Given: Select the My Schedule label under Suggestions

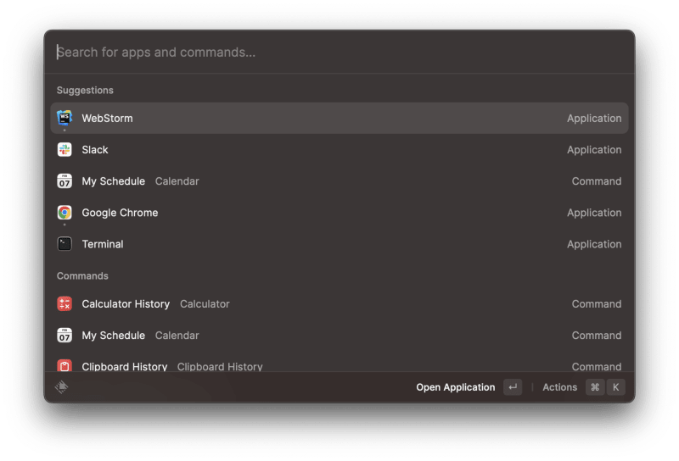Looking at the screenshot, I should (114, 181).
